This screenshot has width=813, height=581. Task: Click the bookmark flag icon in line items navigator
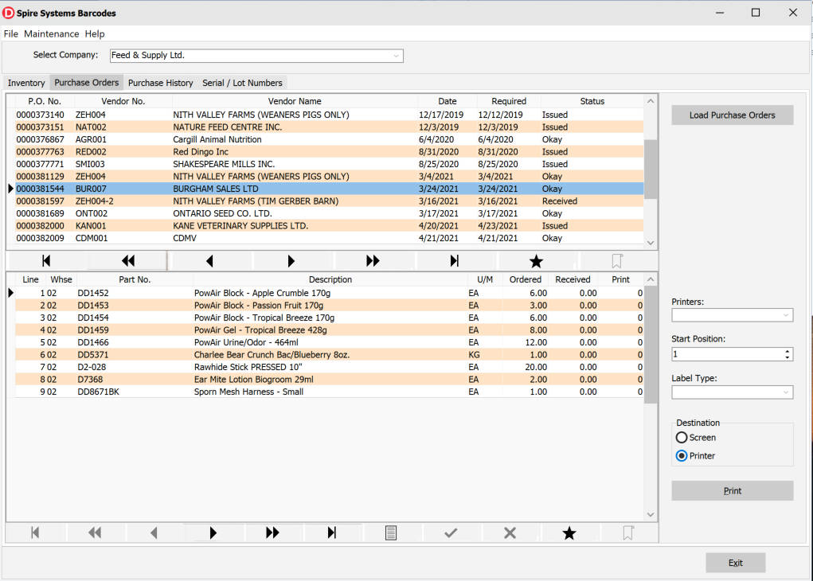pyautogui.click(x=628, y=532)
